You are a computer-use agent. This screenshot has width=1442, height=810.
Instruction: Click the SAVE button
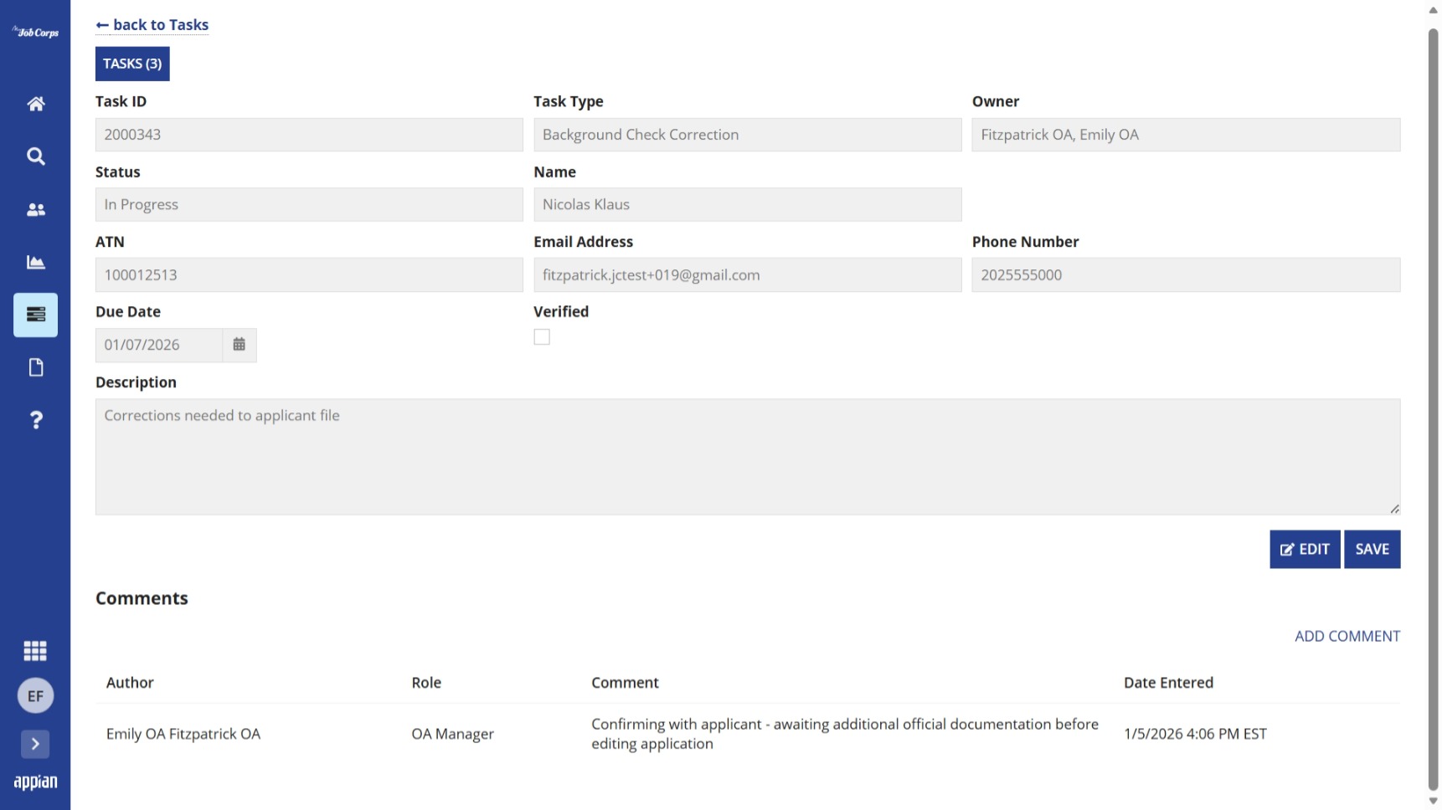1372,549
